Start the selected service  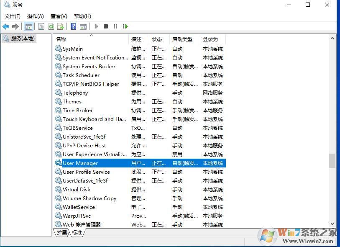96,26
